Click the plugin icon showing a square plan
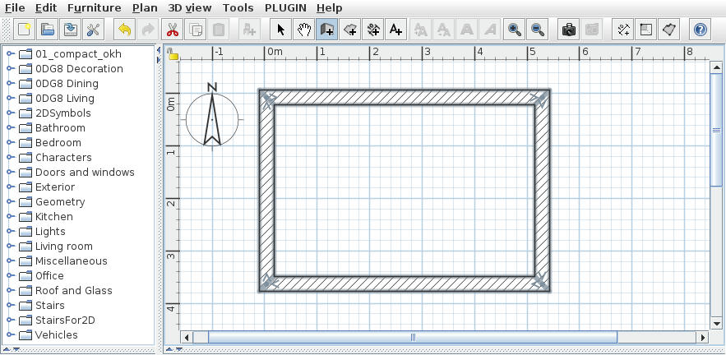This screenshot has height=355, width=726. point(646,30)
